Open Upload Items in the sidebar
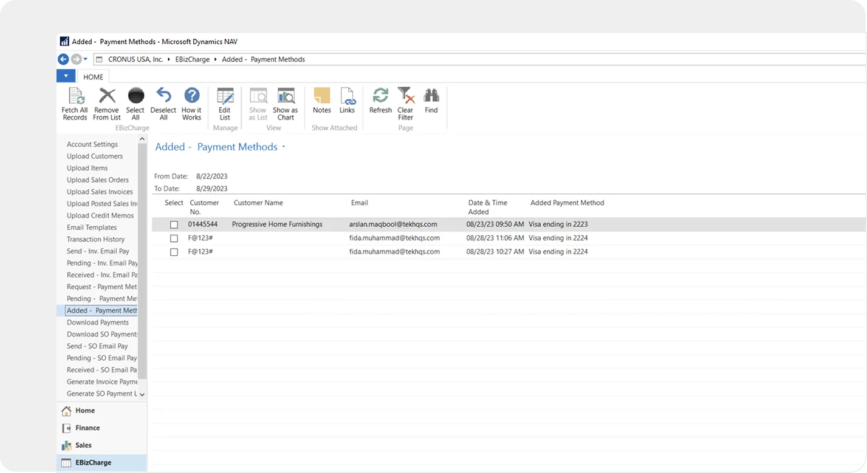Image resolution: width=867 pixels, height=473 pixels. pos(87,168)
